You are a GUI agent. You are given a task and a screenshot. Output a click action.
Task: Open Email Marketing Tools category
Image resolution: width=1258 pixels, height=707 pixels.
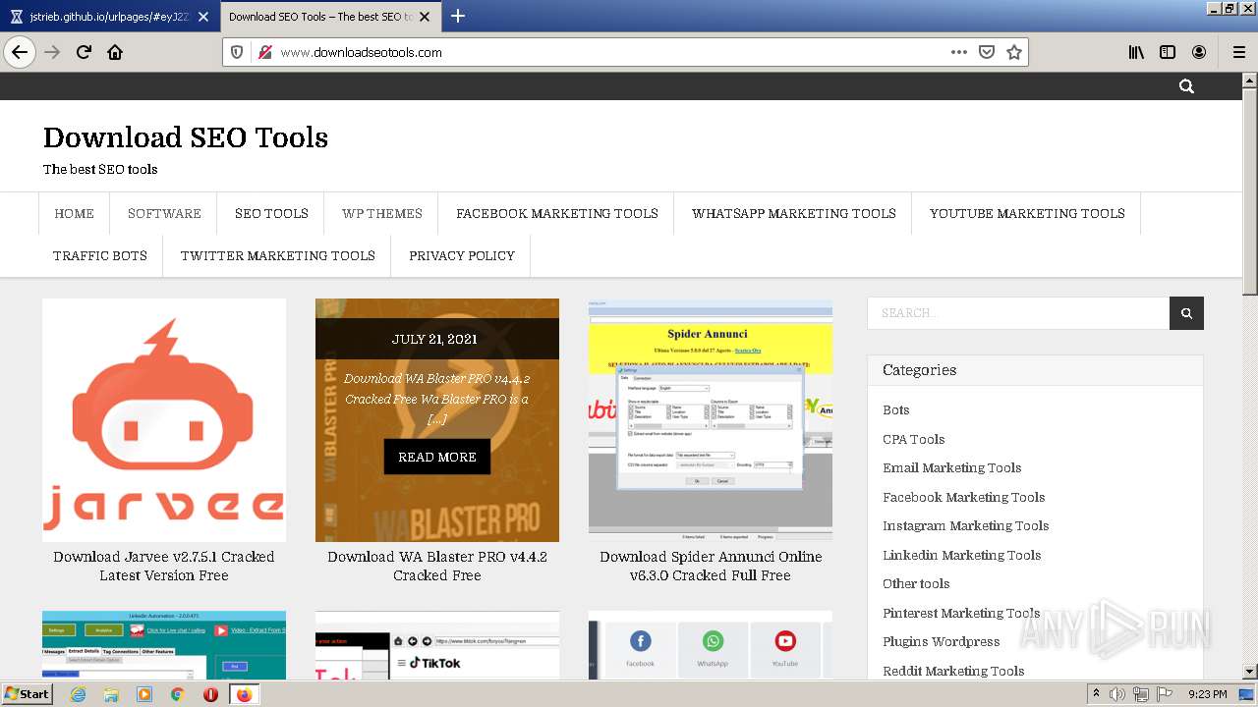(x=952, y=467)
